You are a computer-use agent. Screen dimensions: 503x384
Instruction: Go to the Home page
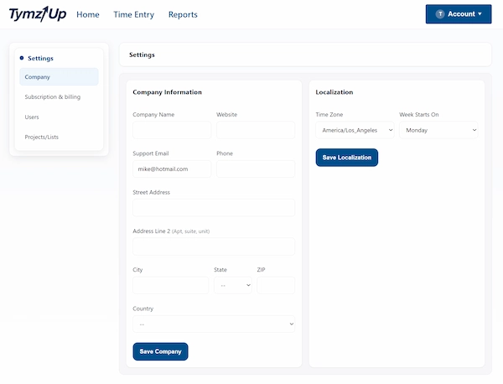(87, 14)
